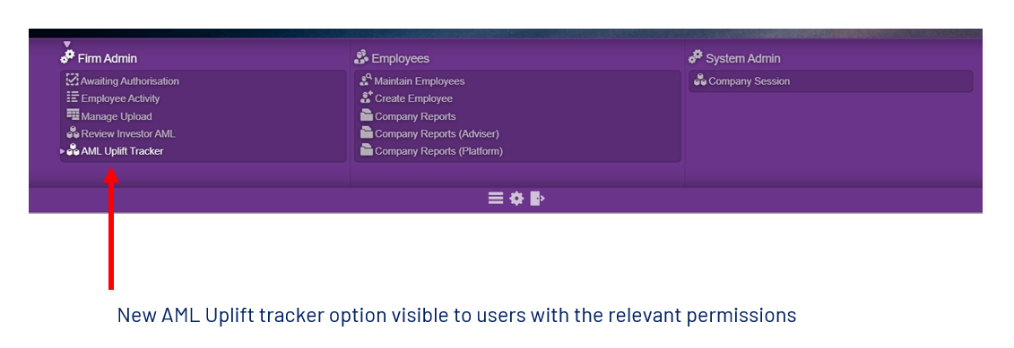Click the logout door icon in bottom bar
Viewport: 1014px width, 348px height.
click(537, 199)
